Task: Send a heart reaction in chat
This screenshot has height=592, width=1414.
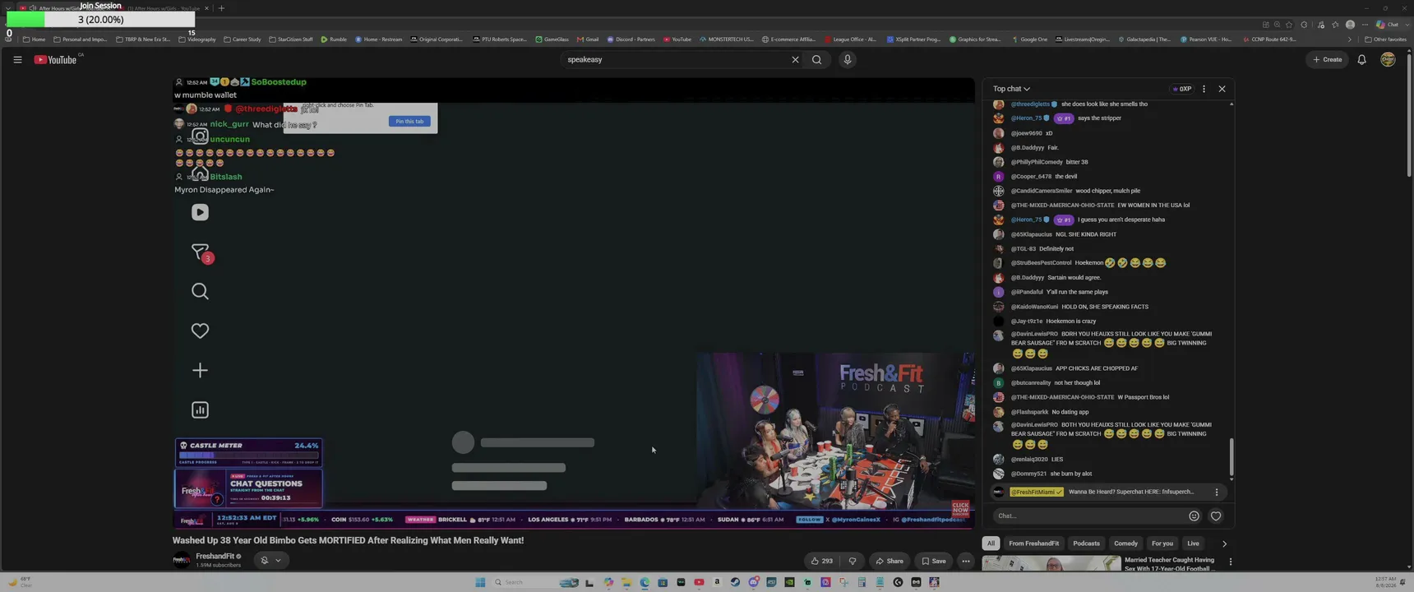Action: click(x=1216, y=516)
